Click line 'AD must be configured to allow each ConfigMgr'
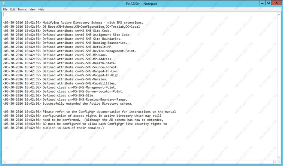 coord(85,124)
